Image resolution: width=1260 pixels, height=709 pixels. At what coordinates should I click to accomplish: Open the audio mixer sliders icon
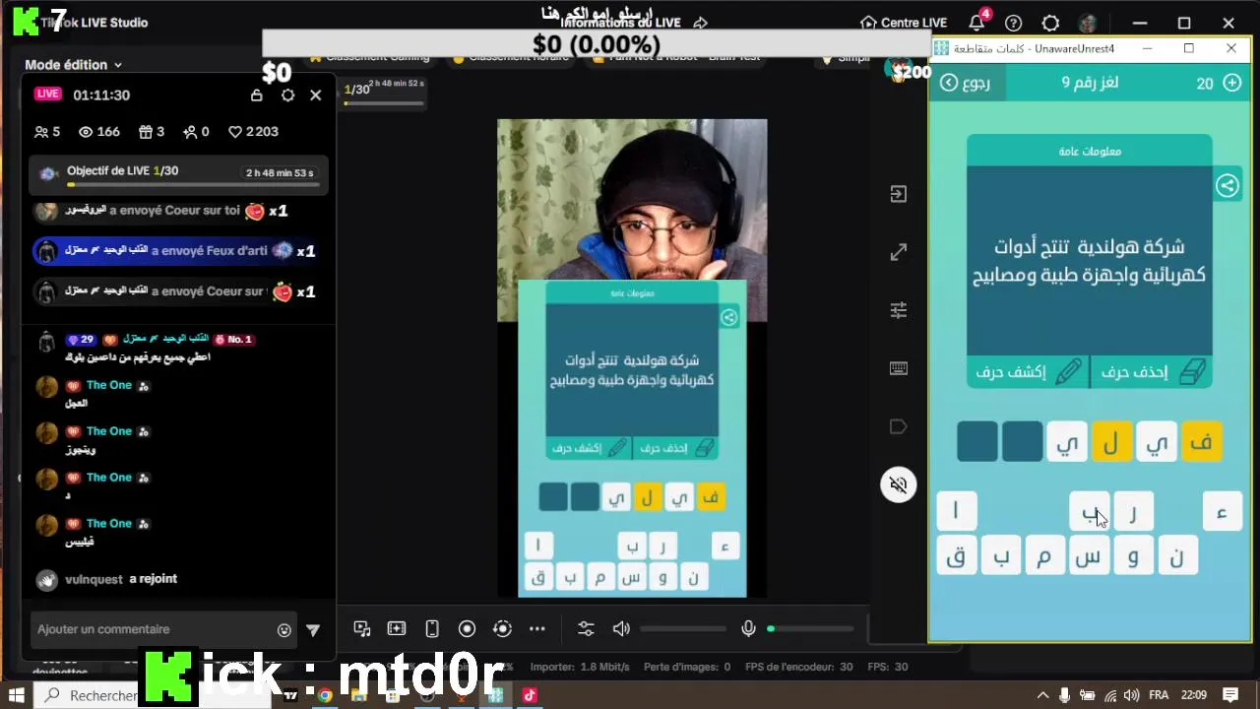586,629
